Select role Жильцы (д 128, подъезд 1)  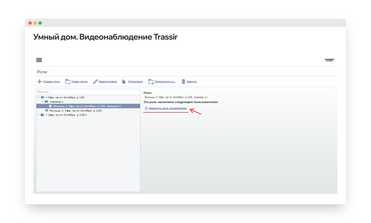pos(88,106)
